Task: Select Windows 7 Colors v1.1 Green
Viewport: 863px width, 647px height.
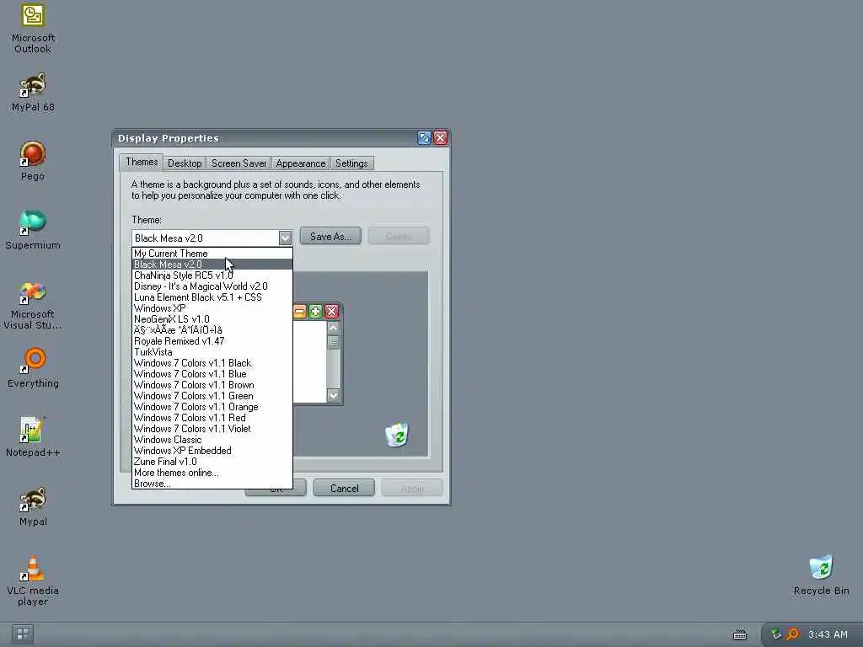Action: tap(212, 396)
